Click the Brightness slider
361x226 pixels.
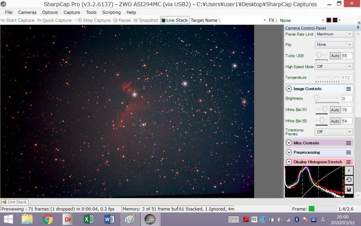tap(327, 99)
